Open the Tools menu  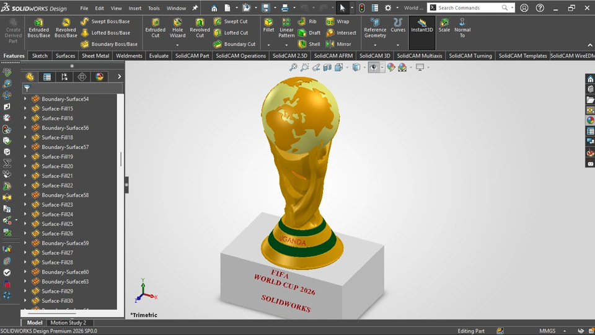(x=154, y=8)
